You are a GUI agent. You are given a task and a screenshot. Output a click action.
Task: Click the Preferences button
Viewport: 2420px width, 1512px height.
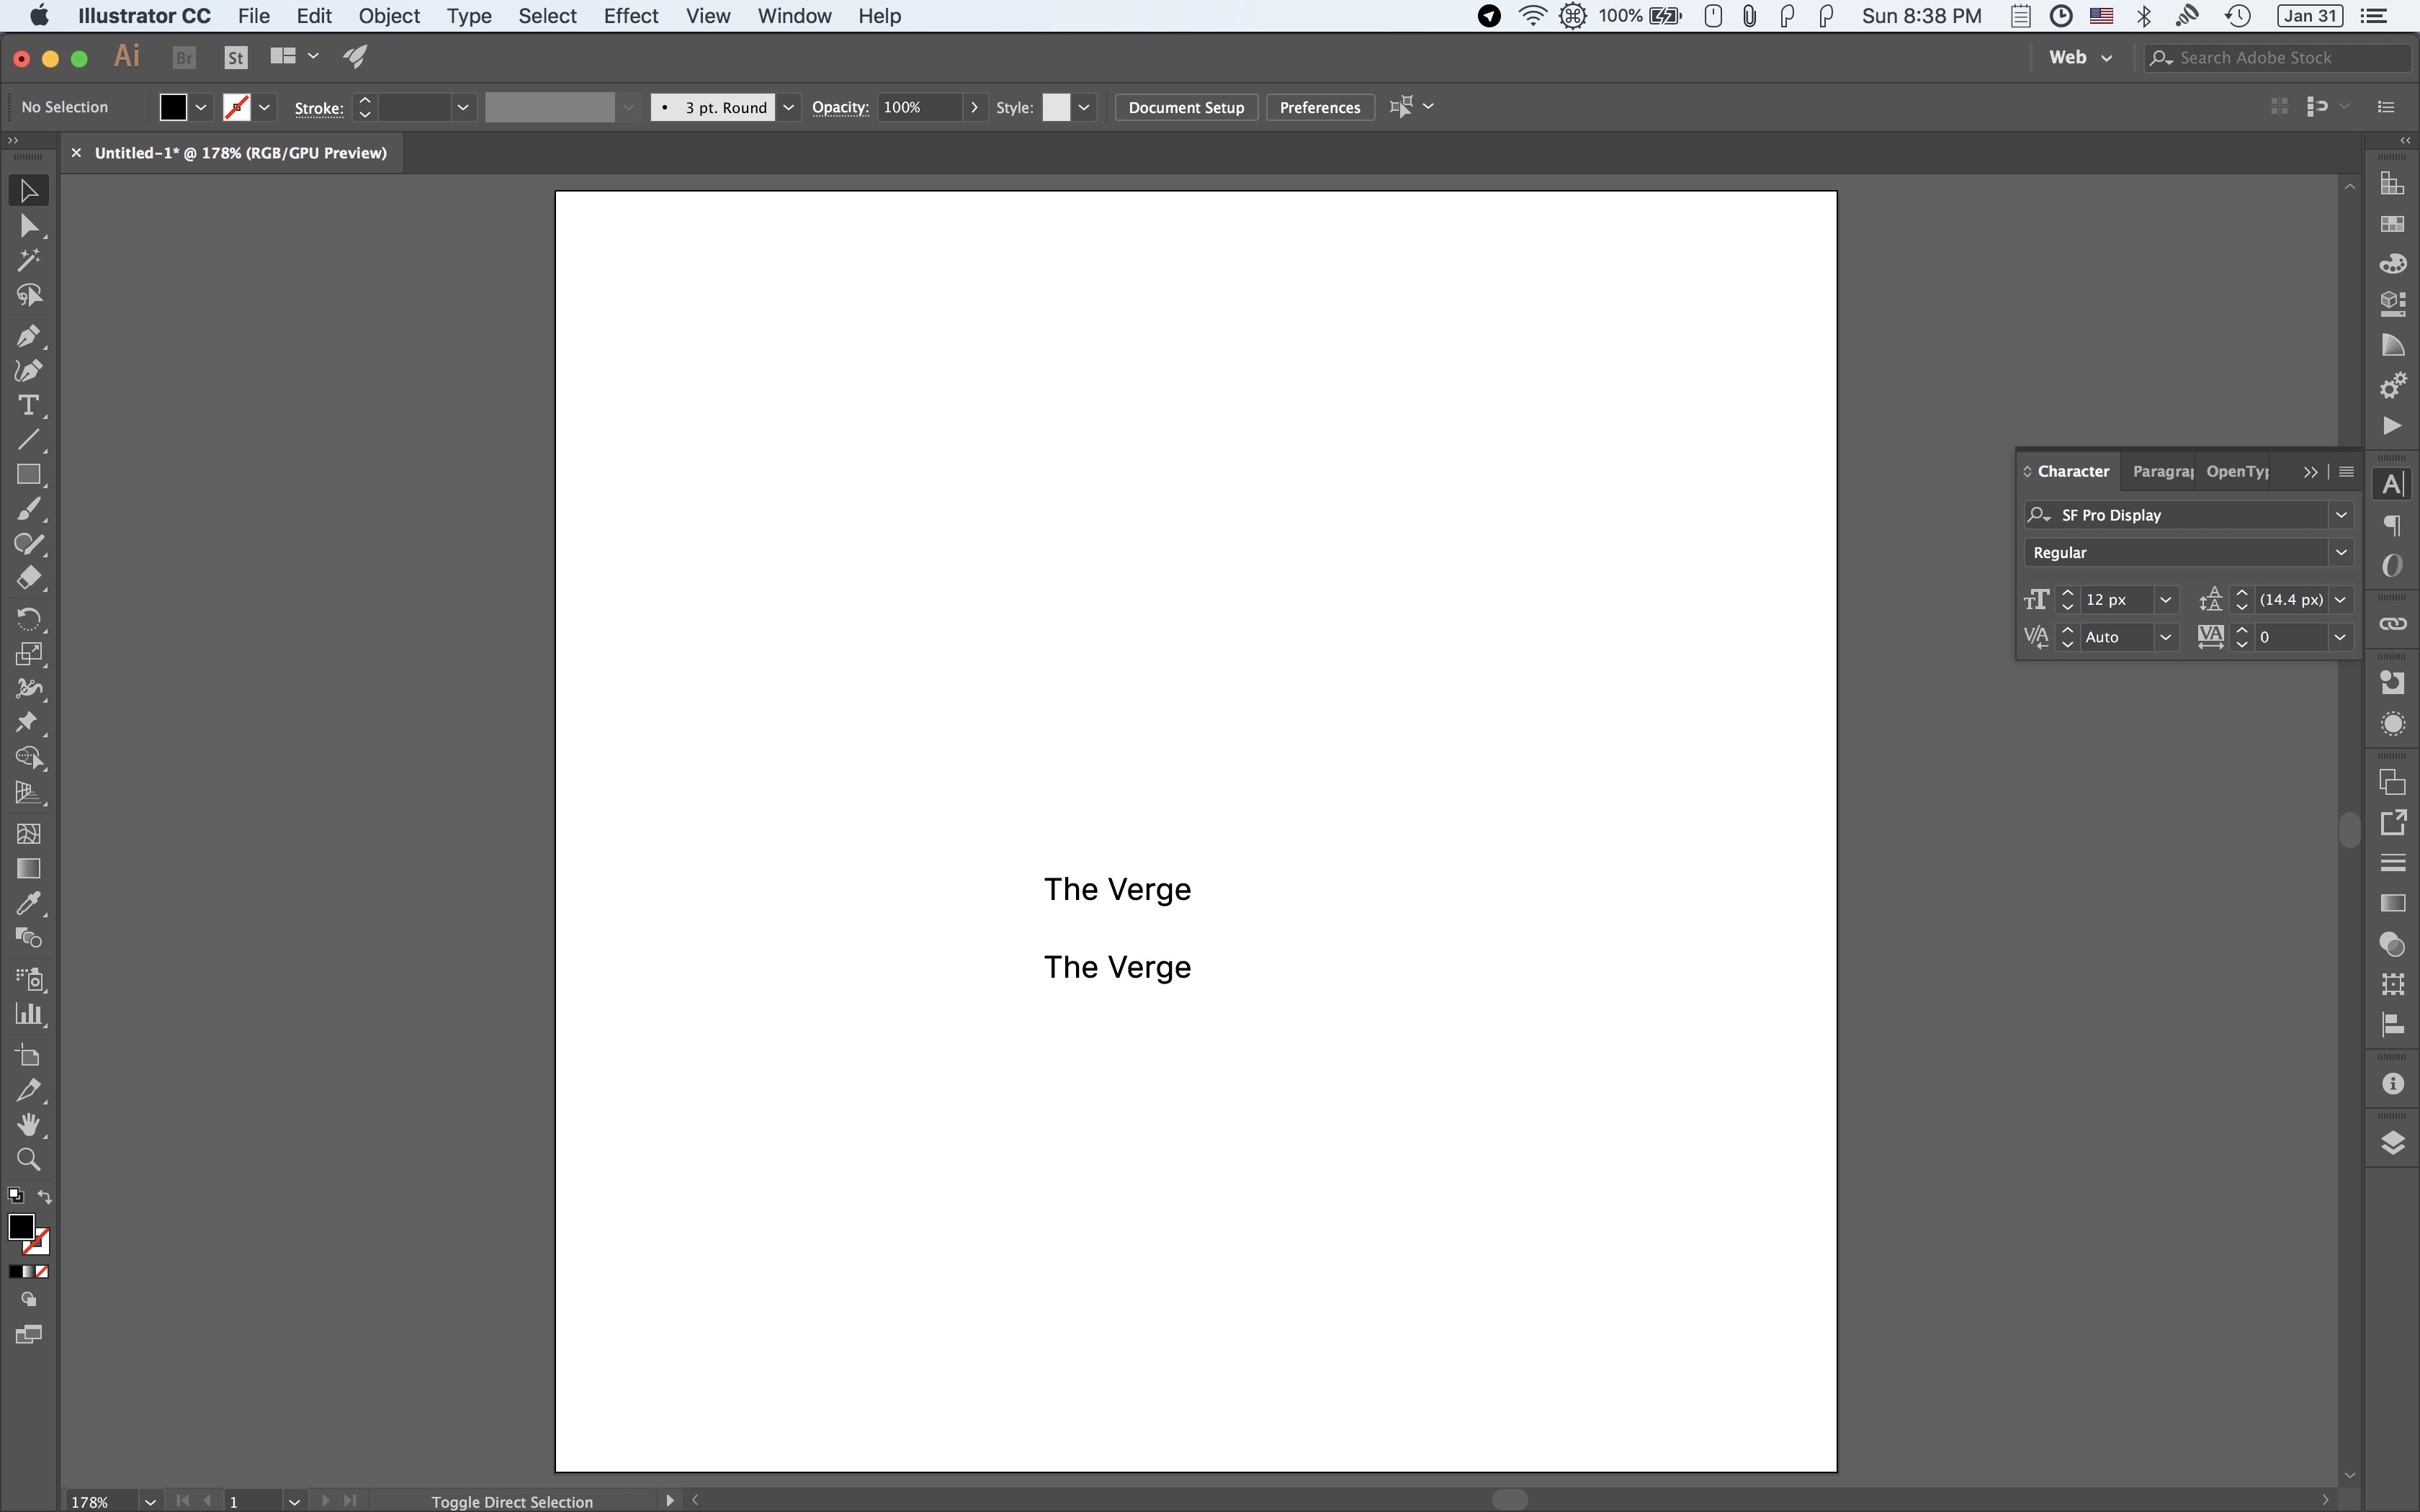pyautogui.click(x=1319, y=107)
